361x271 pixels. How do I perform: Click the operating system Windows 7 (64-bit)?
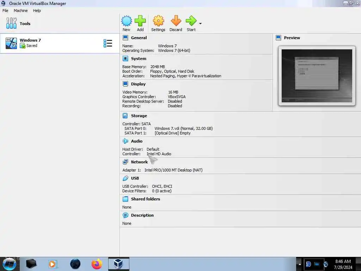pos(174,50)
